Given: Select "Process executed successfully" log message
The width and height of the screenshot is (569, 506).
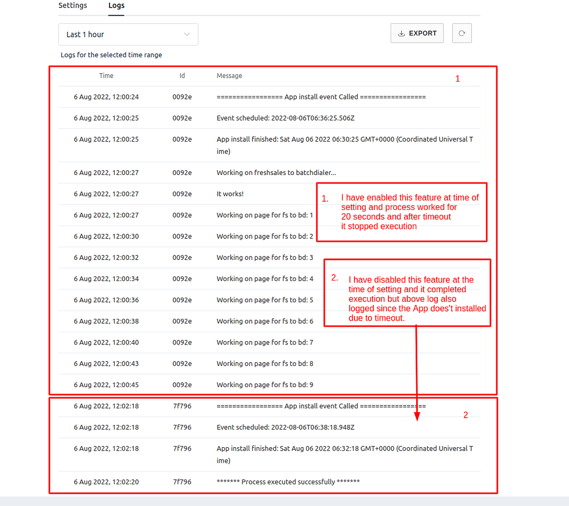Looking at the screenshot, I should coord(288,482).
